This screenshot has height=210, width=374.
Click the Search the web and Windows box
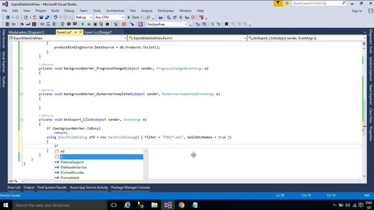[x=59, y=205]
